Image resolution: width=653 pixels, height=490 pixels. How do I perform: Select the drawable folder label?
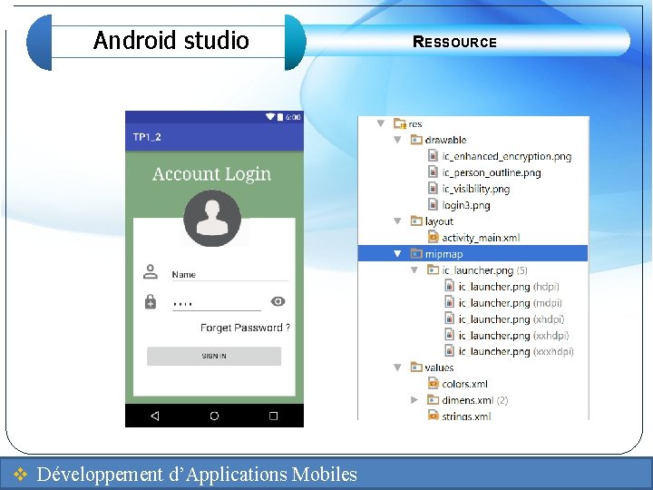coord(445,140)
